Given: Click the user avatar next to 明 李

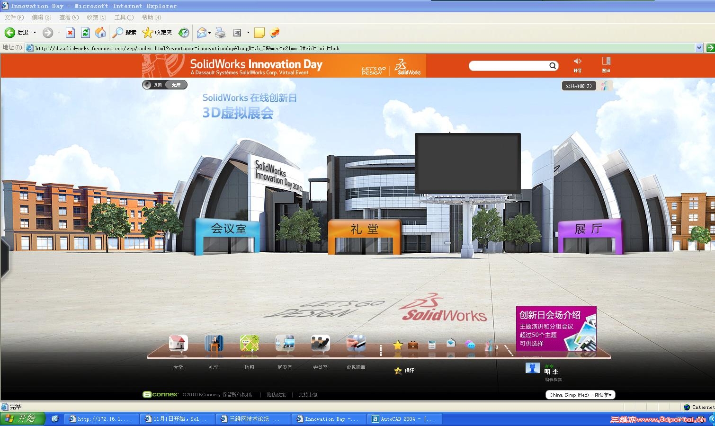Looking at the screenshot, I should (533, 368).
